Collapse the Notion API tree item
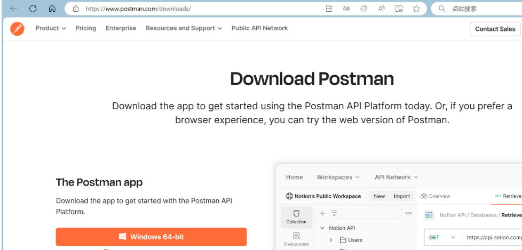This screenshot has height=250, width=522. (322, 228)
